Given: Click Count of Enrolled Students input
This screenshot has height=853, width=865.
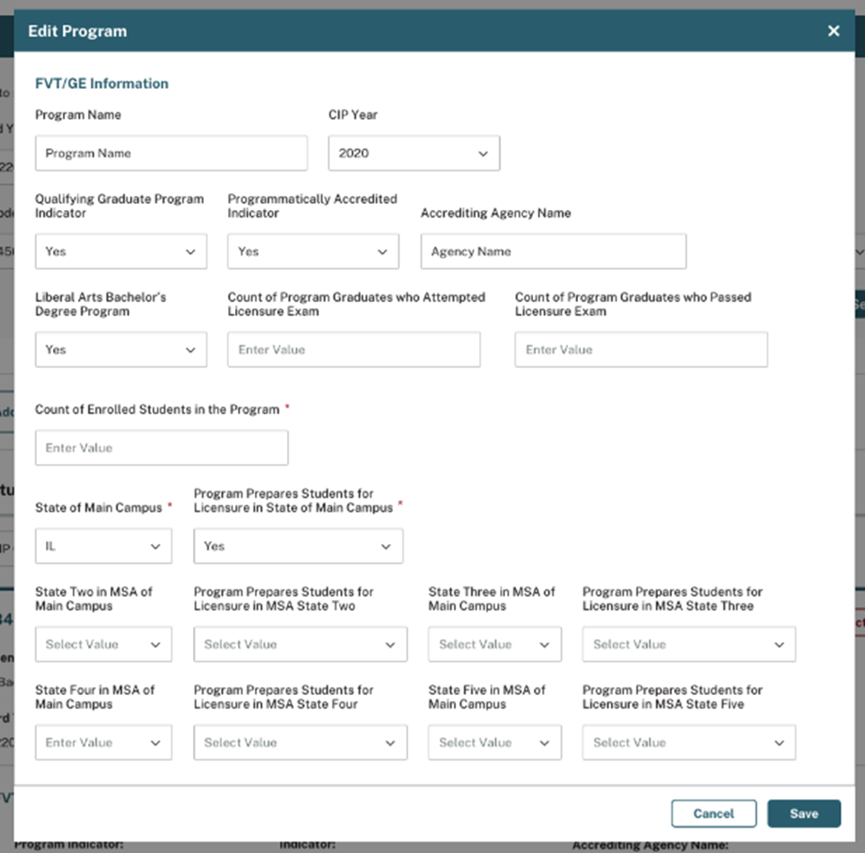Looking at the screenshot, I should tap(162, 448).
